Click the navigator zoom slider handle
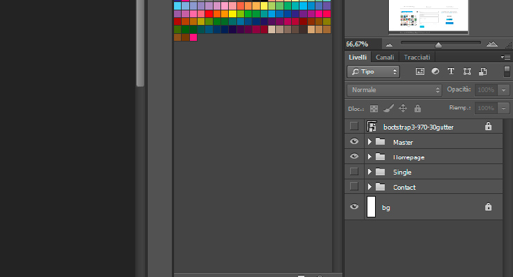The image size is (513, 277). click(438, 45)
